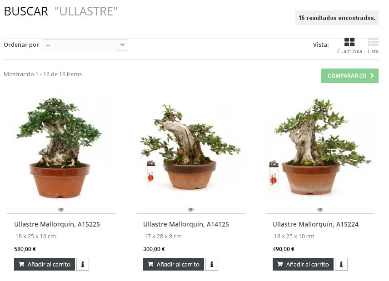Open Ullastre Mallorquín, A14125 title link

(x=186, y=224)
